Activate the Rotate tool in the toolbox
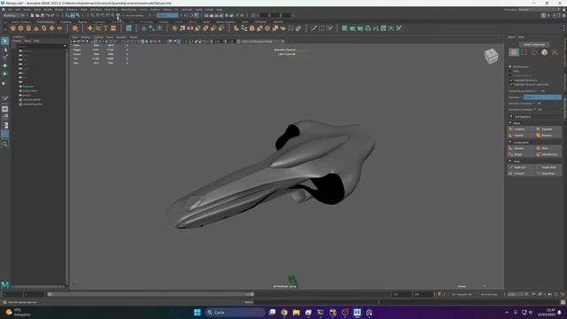 click(4, 74)
